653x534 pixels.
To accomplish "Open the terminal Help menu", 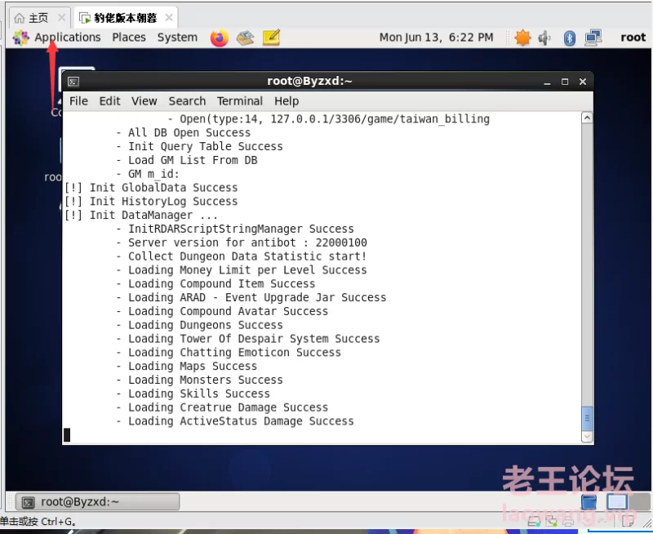I will pos(287,101).
